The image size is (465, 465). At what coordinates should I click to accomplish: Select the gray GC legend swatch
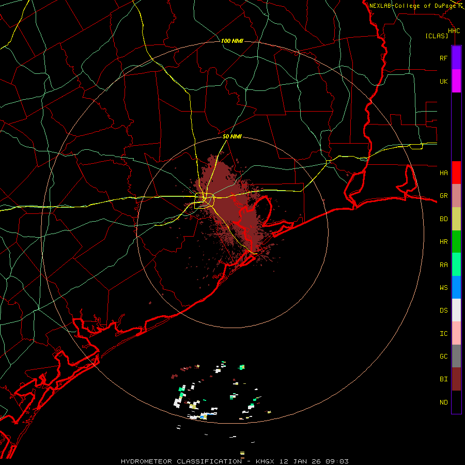coord(456,356)
